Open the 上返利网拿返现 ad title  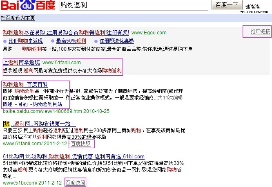click(22, 62)
